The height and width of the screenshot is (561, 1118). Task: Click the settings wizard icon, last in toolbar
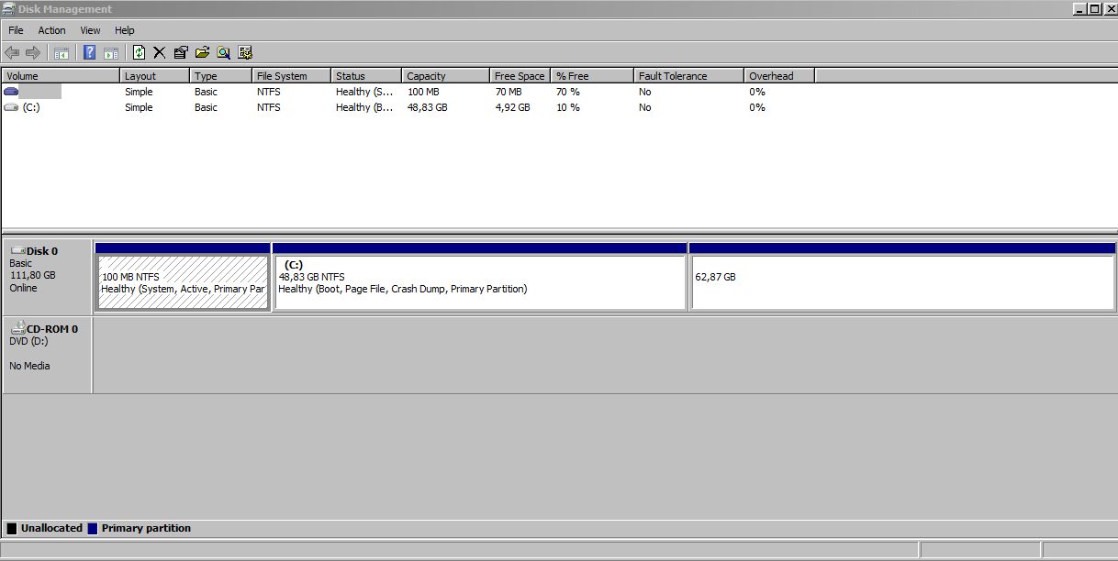click(x=245, y=52)
